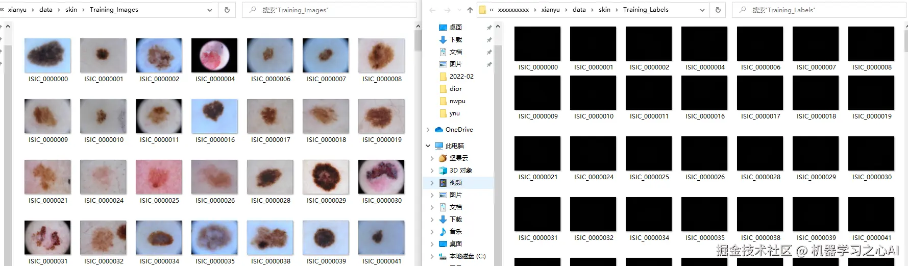The width and height of the screenshot is (908, 266).
Task: Select ISIC_0000026 mask in Training_Labels
Action: (x=704, y=153)
